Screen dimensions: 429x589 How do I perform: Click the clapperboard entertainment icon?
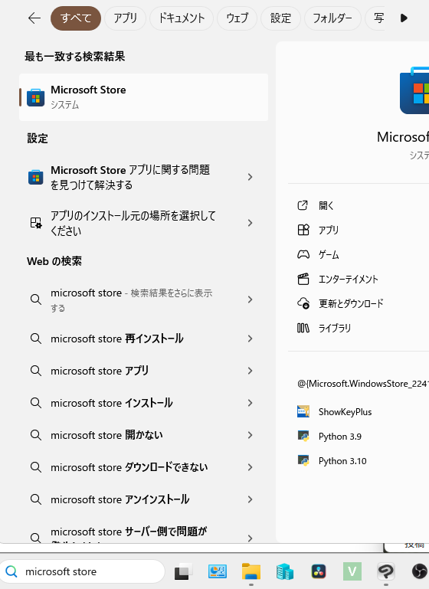303,279
